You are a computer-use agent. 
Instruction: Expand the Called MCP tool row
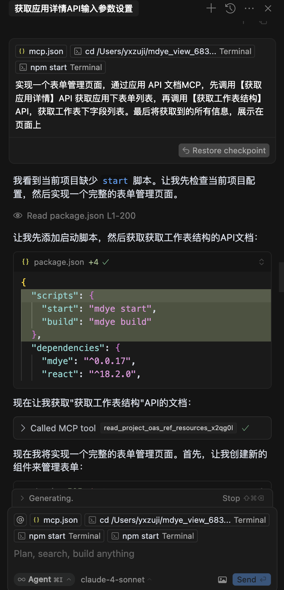click(142, 428)
